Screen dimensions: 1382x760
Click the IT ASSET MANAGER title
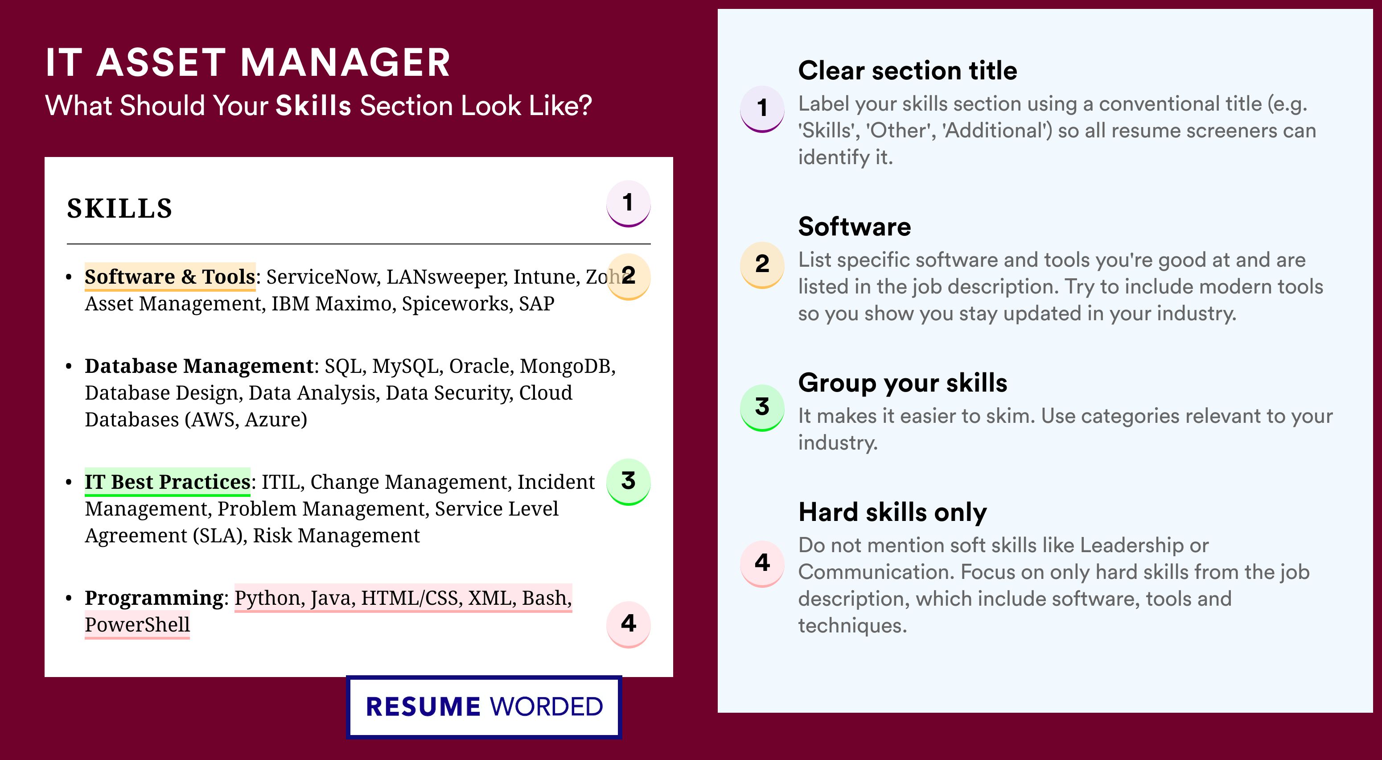[x=248, y=63]
